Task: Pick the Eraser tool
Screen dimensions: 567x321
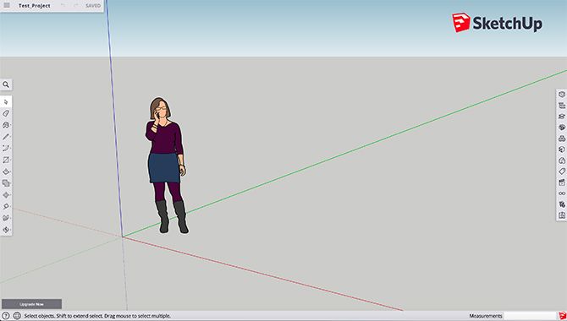Action: pyautogui.click(x=6, y=113)
